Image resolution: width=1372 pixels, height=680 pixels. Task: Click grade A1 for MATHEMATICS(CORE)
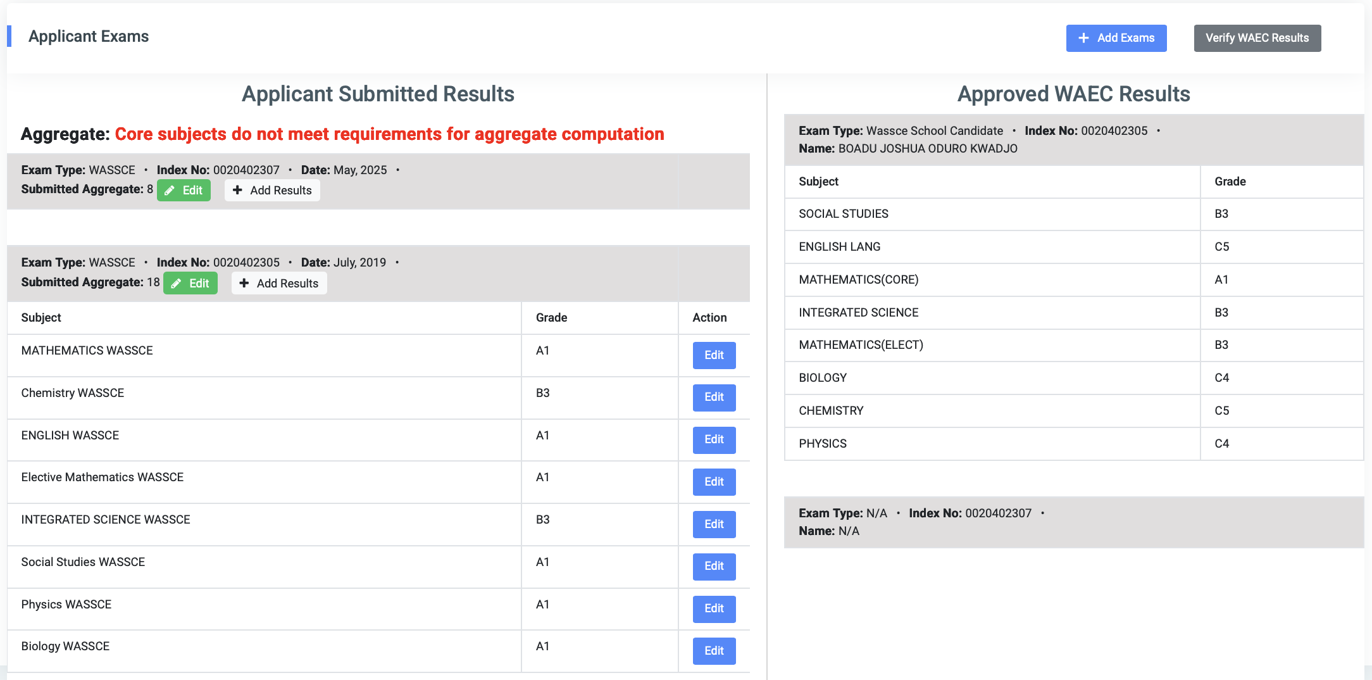tap(1221, 280)
